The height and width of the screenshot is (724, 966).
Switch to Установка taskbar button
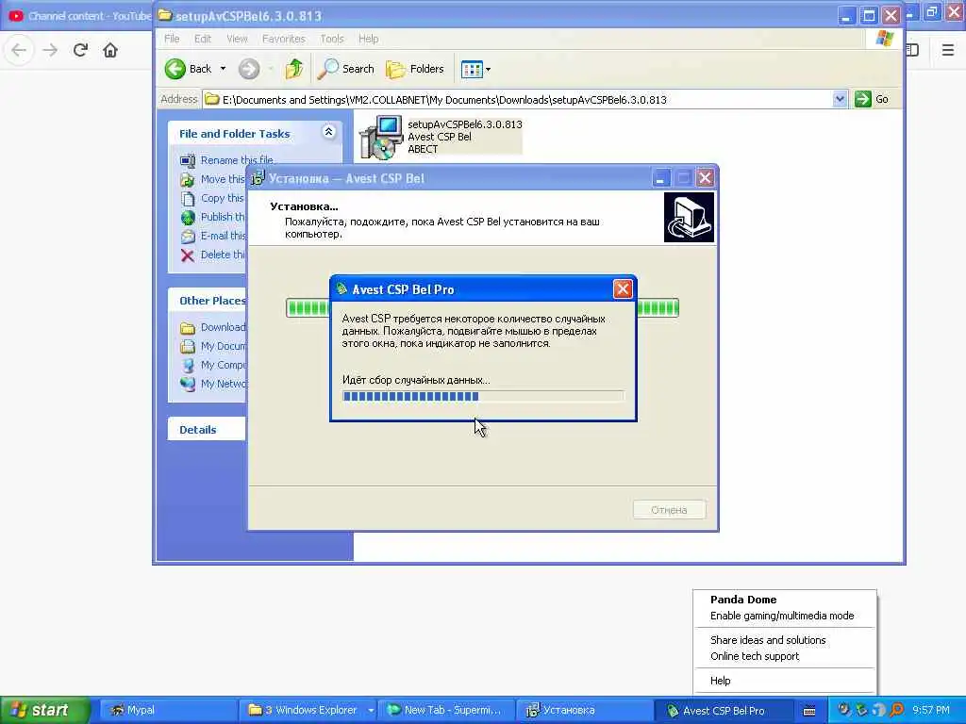click(x=584, y=711)
